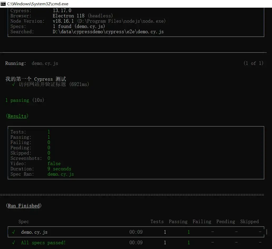The width and height of the screenshot is (272, 249).
Task: Click the checkmark before All specs passed!
Action: [13, 243]
